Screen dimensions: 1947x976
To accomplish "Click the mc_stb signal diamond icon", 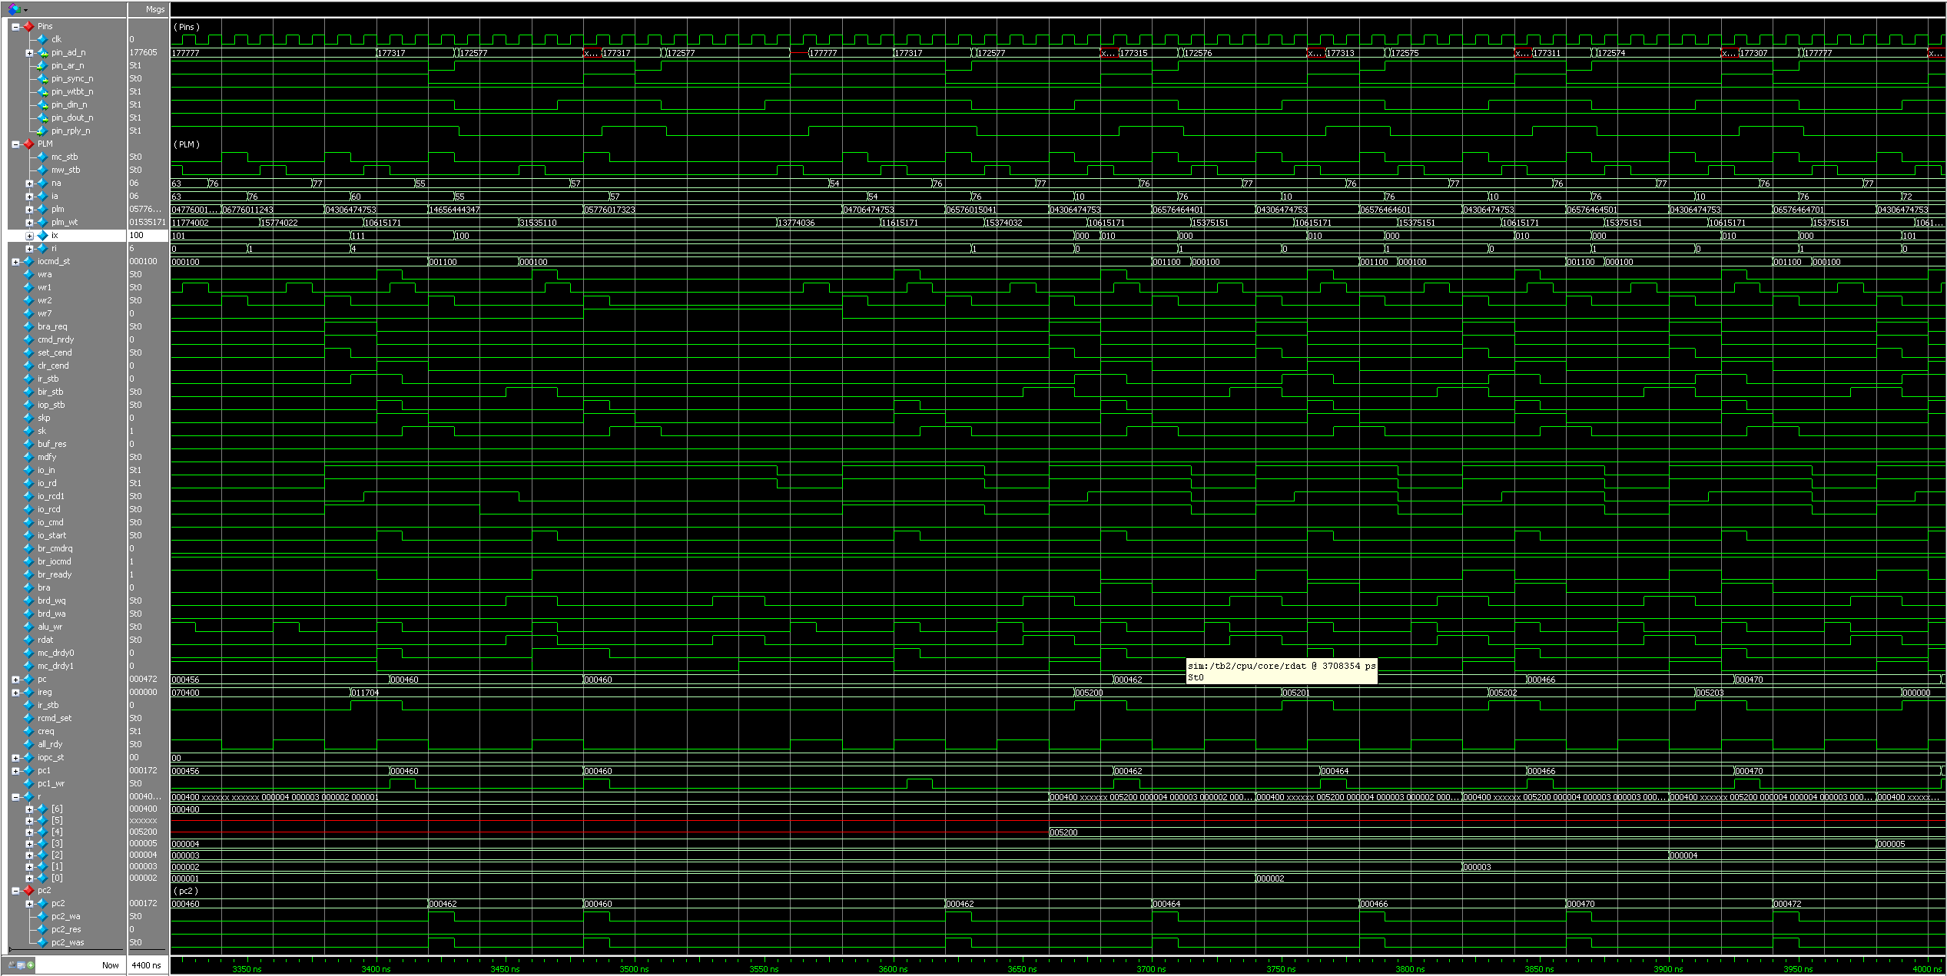I will [42, 157].
